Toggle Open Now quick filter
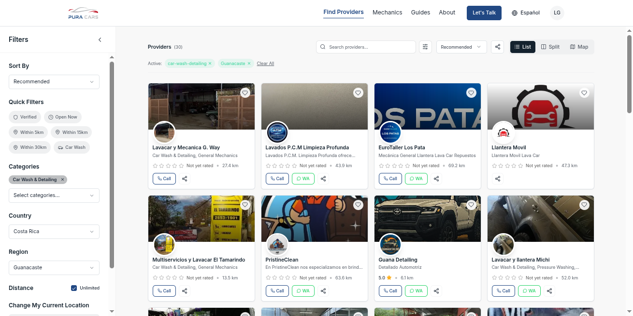The height and width of the screenshot is (316, 633). click(x=63, y=117)
